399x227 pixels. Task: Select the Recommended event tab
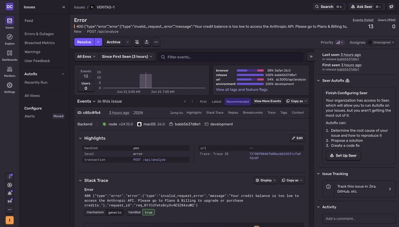[x=238, y=101]
